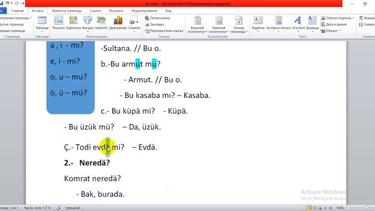Open Экспресс-блоки quick parts

pos(278,23)
